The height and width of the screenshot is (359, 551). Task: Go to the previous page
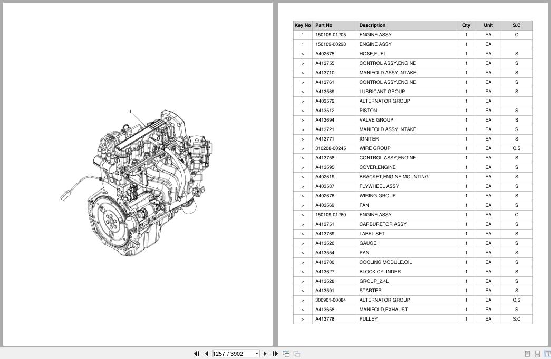tap(207, 354)
